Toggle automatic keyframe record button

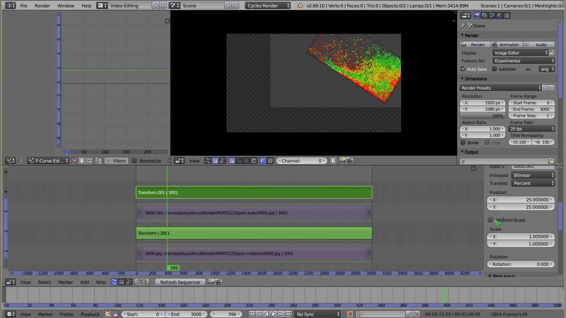coord(350,314)
